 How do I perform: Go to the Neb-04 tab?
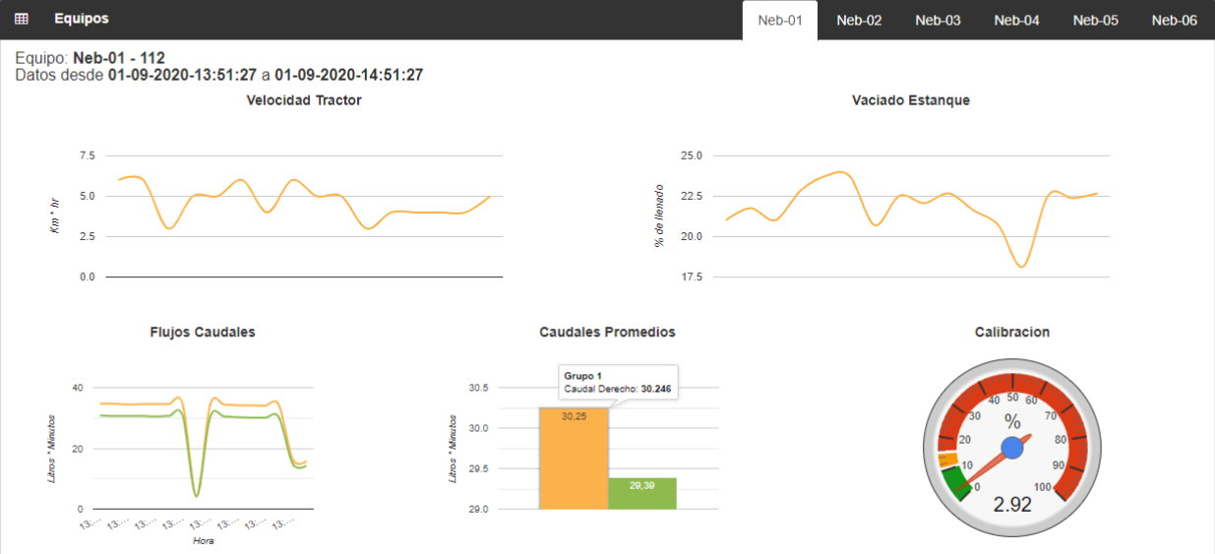[1016, 20]
